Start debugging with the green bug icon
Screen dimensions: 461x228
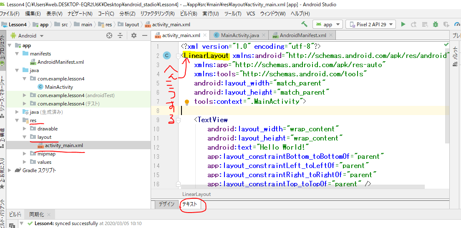[x=436, y=25]
